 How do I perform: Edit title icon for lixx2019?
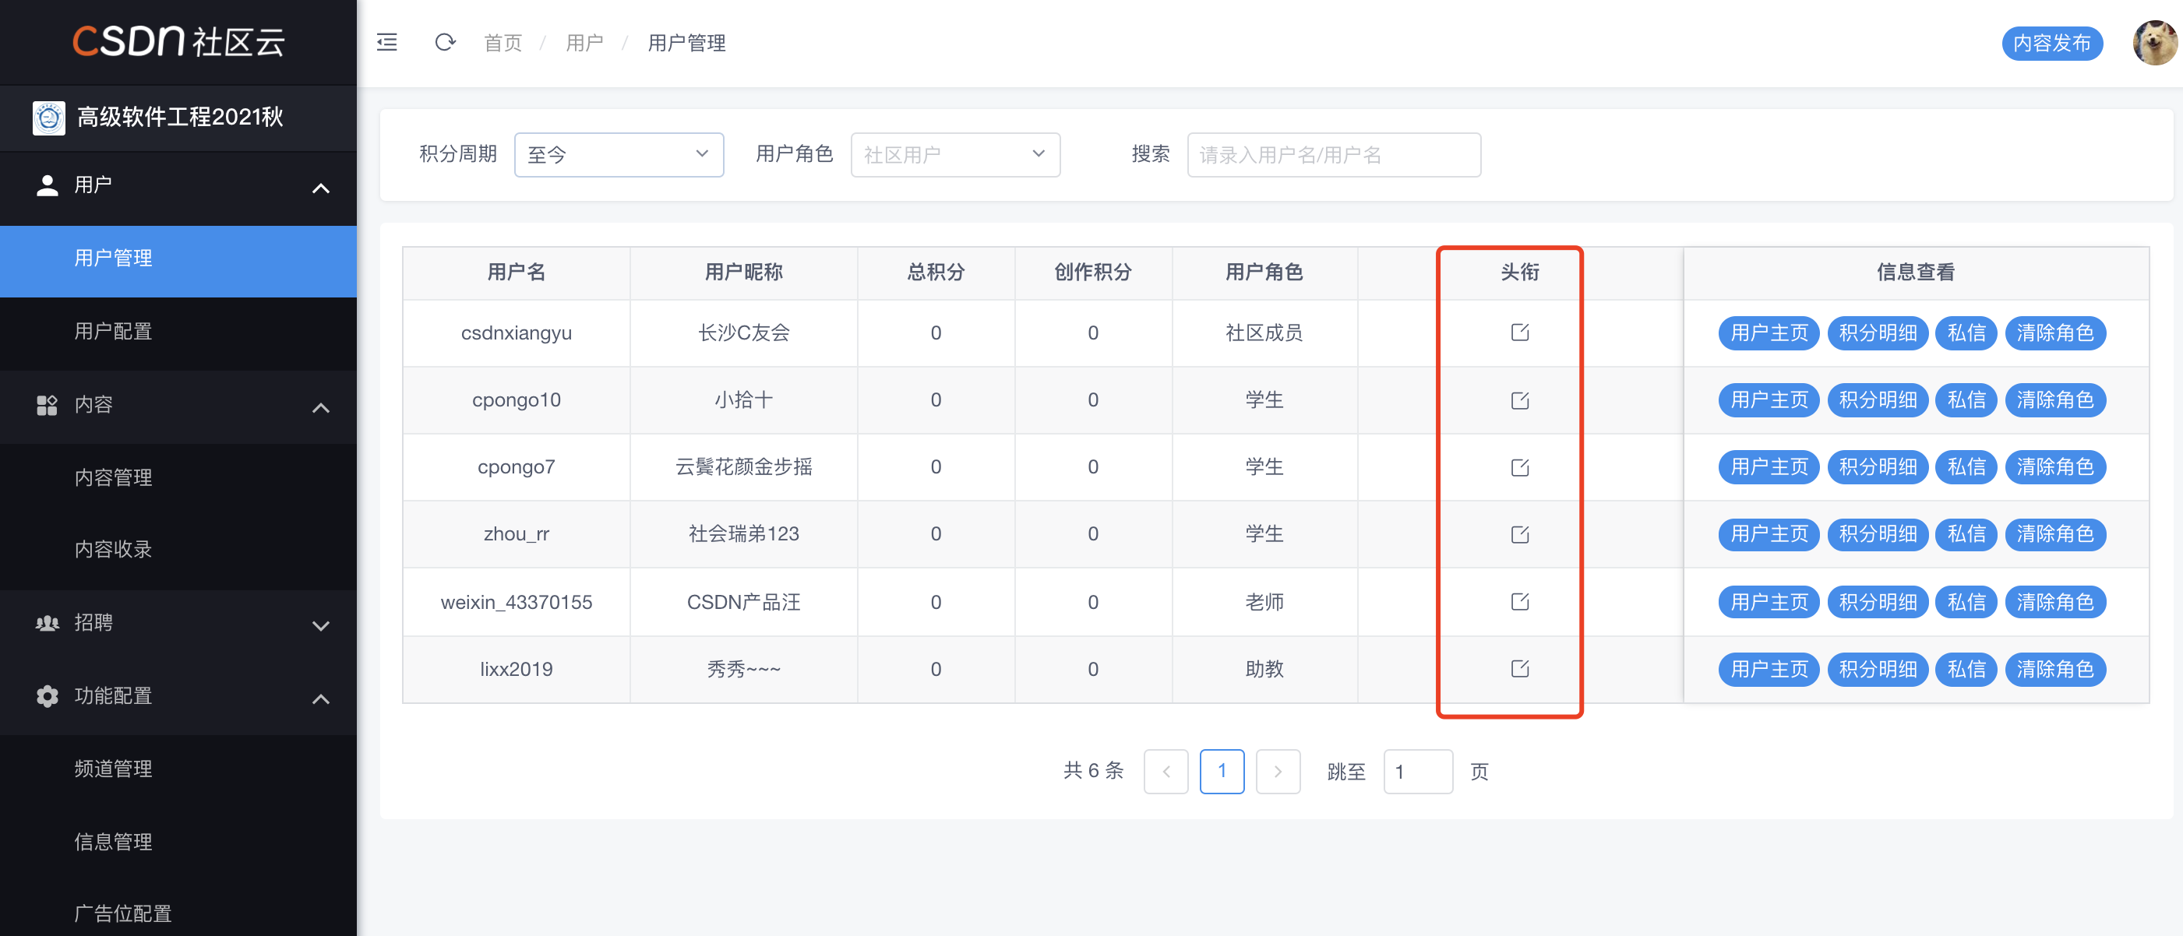point(1519,669)
